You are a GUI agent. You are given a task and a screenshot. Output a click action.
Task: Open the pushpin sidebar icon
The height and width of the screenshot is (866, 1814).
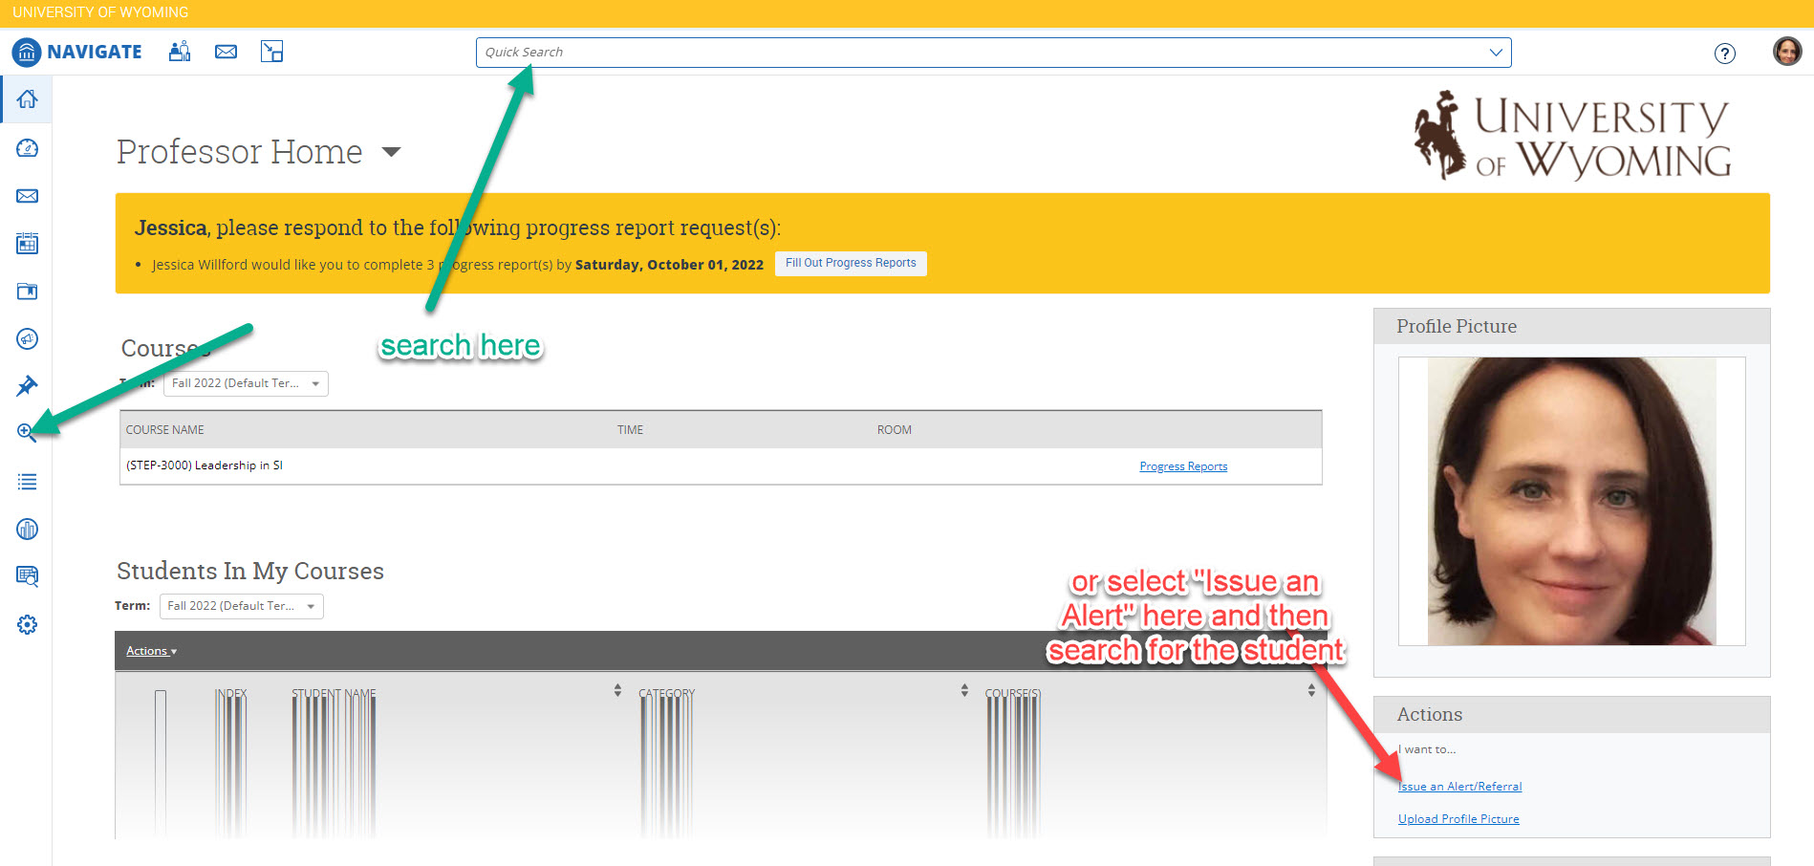[x=27, y=386]
